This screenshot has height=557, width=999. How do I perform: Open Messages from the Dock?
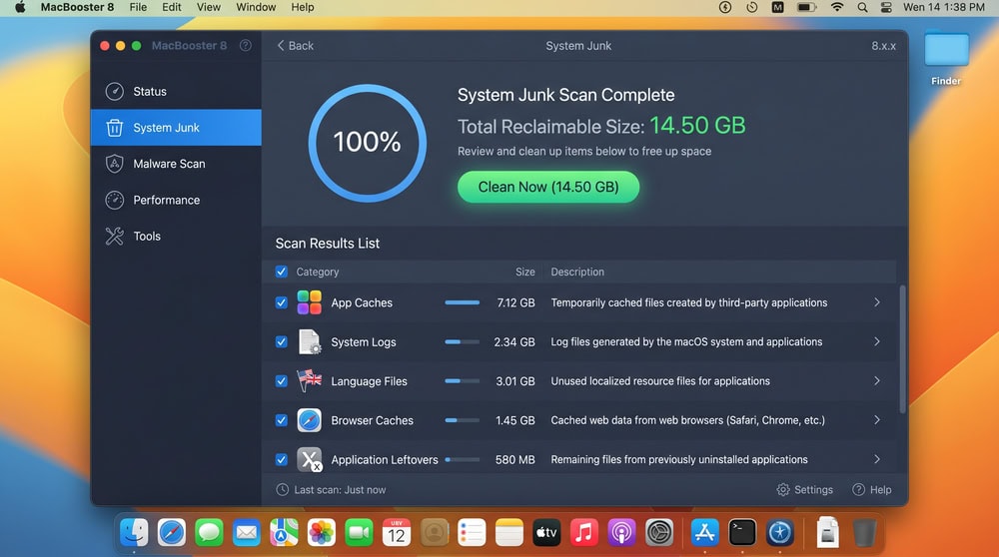coord(209,532)
